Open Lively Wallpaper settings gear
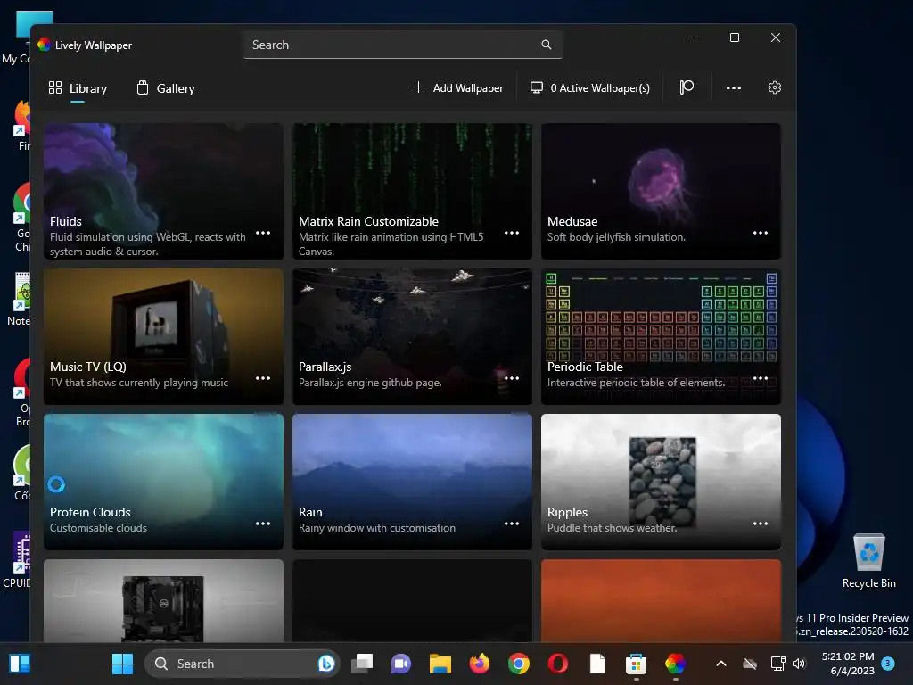The image size is (913, 685). (775, 87)
